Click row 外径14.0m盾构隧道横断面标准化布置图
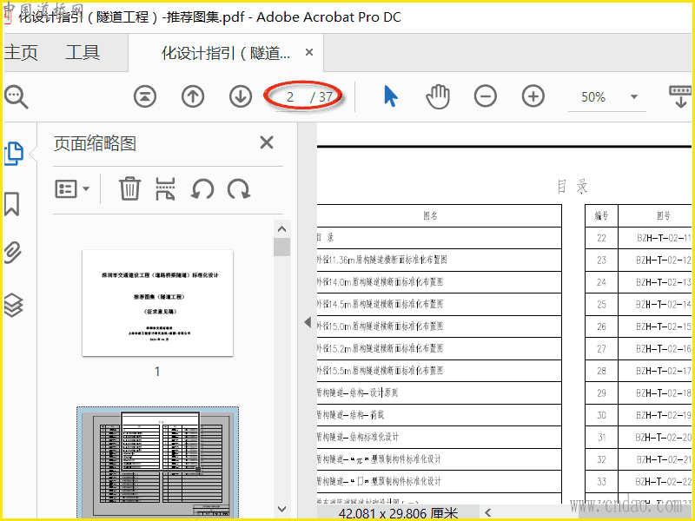The image size is (695, 521). 440,281
